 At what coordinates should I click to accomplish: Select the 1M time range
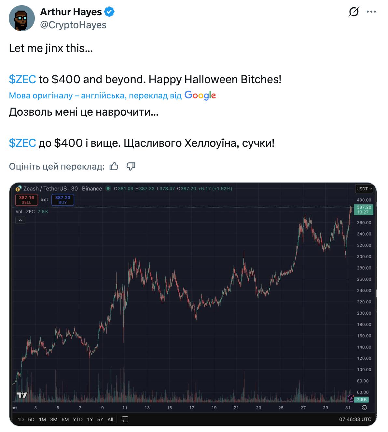pos(42,419)
